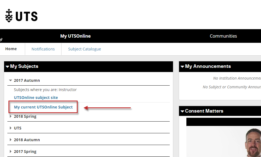Open the UTSOnline subject site link
Viewport: 261px width, 157px height.
36,98
